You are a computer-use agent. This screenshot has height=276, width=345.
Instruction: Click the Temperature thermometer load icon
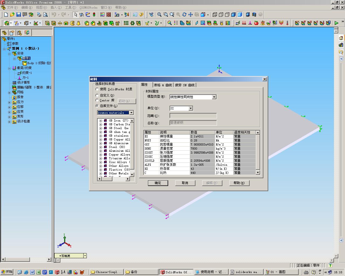[287, 23]
